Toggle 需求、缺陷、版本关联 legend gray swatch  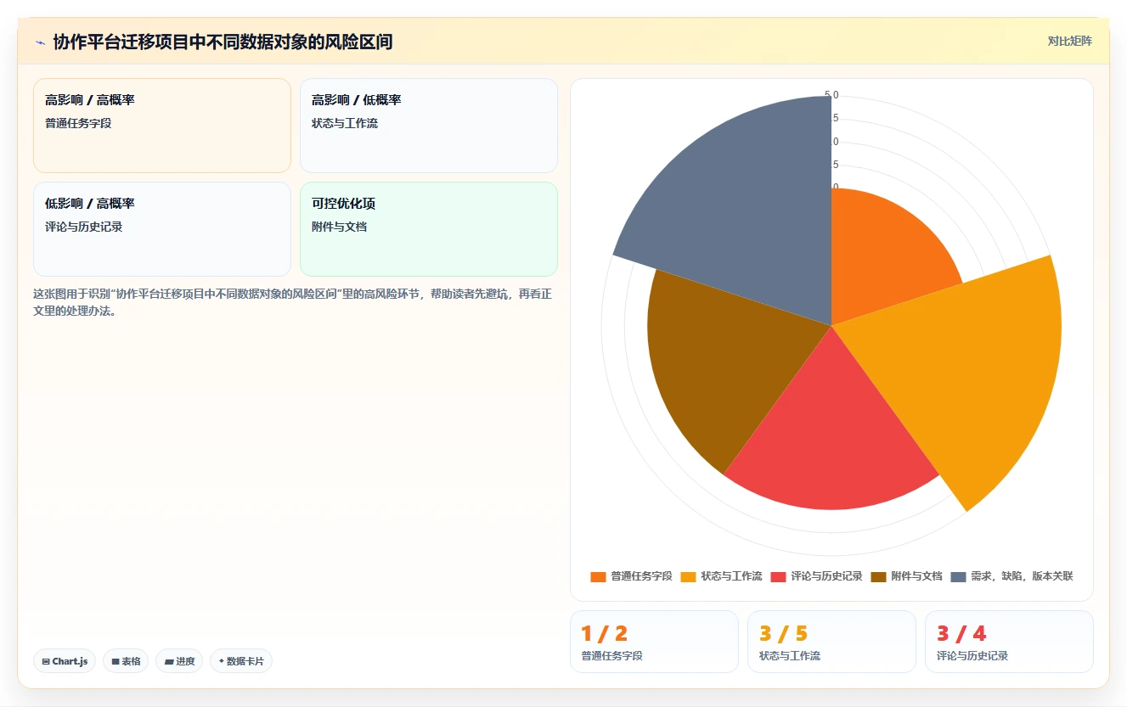pos(958,576)
